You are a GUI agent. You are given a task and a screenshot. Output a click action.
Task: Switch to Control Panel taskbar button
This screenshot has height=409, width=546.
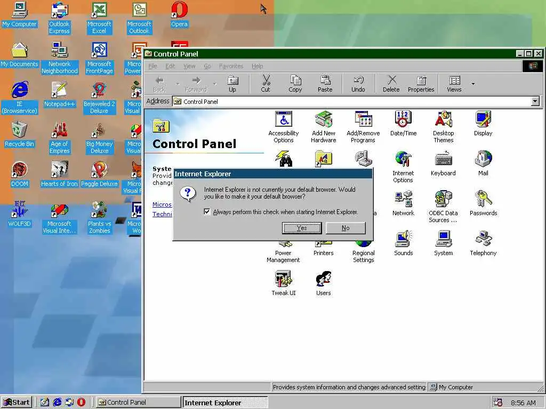[139, 403]
